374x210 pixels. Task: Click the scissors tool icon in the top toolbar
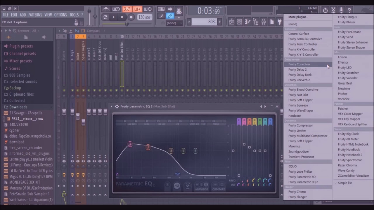[333, 10]
